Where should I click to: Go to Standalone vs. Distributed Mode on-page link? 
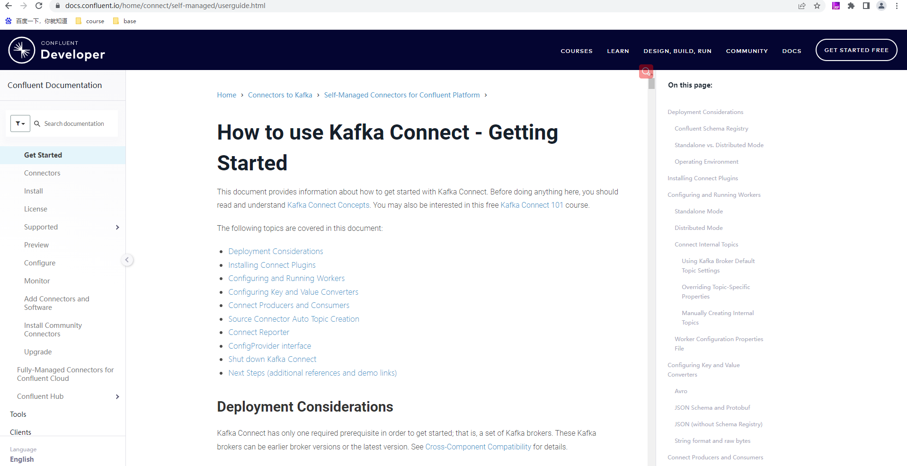click(719, 145)
